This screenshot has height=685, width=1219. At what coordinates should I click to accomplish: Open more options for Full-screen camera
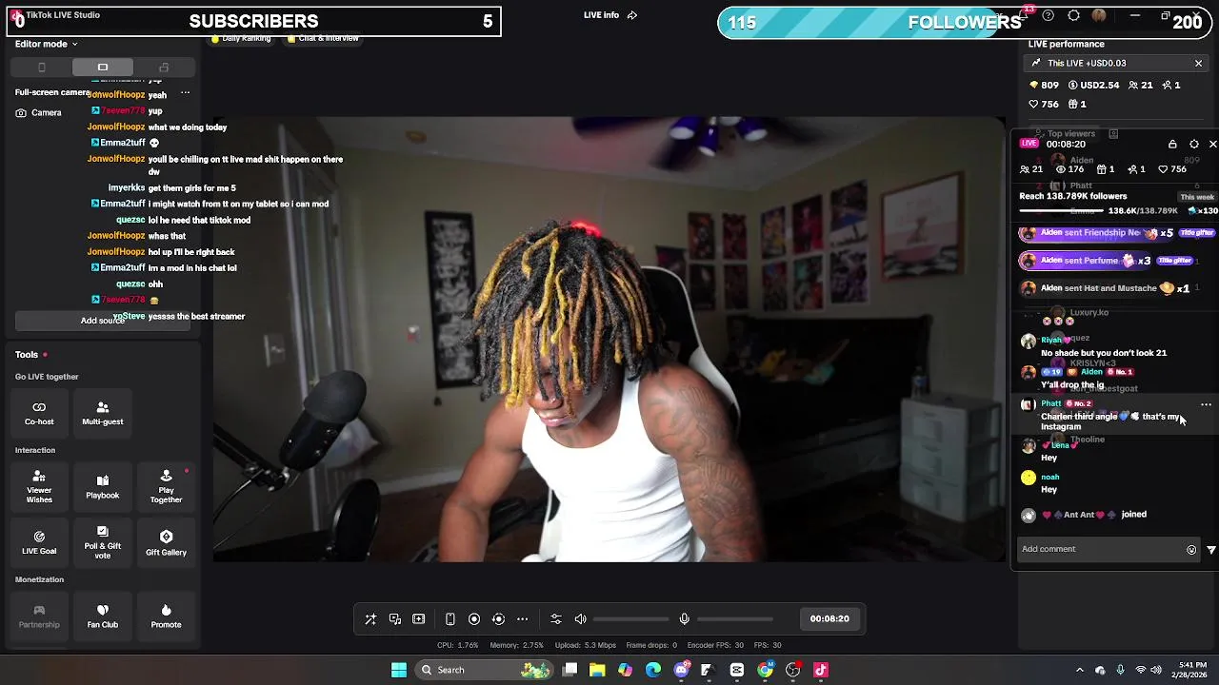(x=185, y=92)
